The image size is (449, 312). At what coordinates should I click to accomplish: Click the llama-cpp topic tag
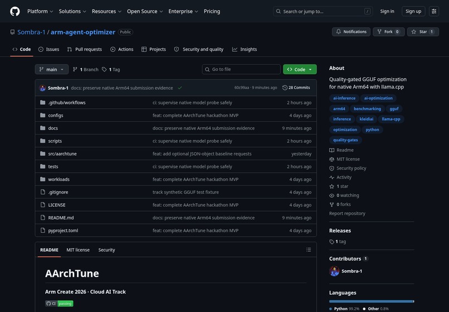pos(391,119)
